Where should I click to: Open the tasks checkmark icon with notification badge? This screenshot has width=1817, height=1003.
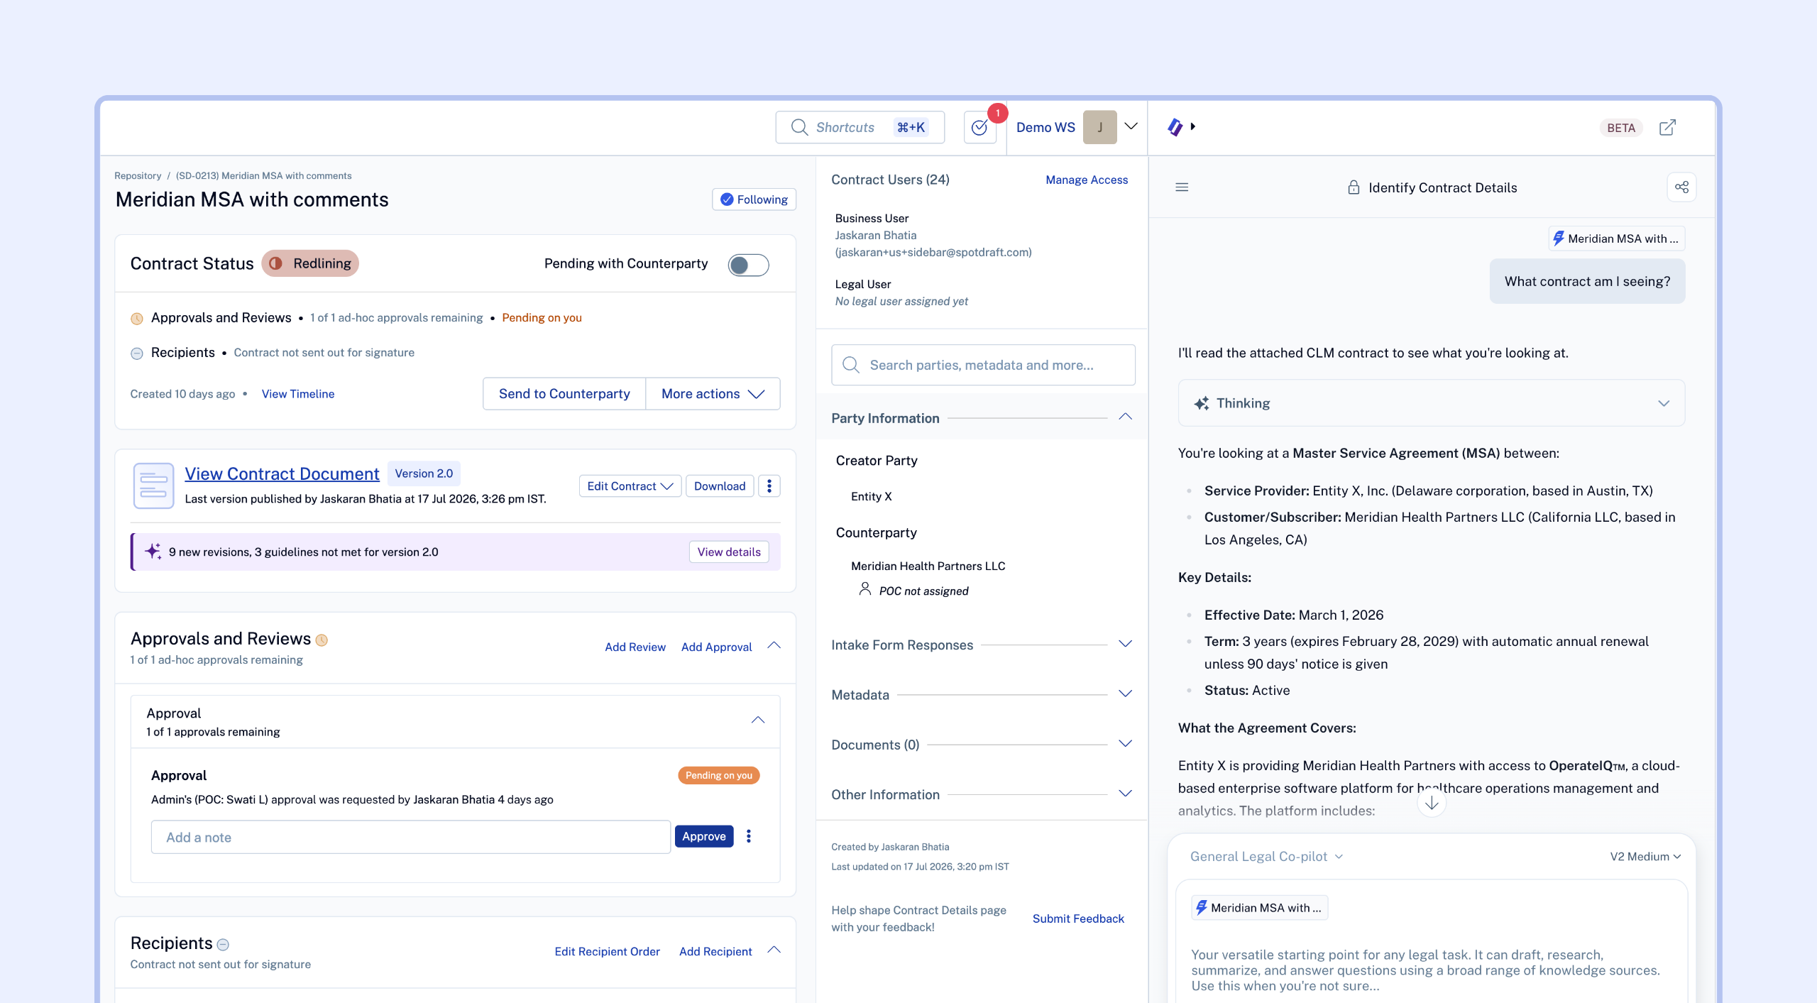click(979, 128)
